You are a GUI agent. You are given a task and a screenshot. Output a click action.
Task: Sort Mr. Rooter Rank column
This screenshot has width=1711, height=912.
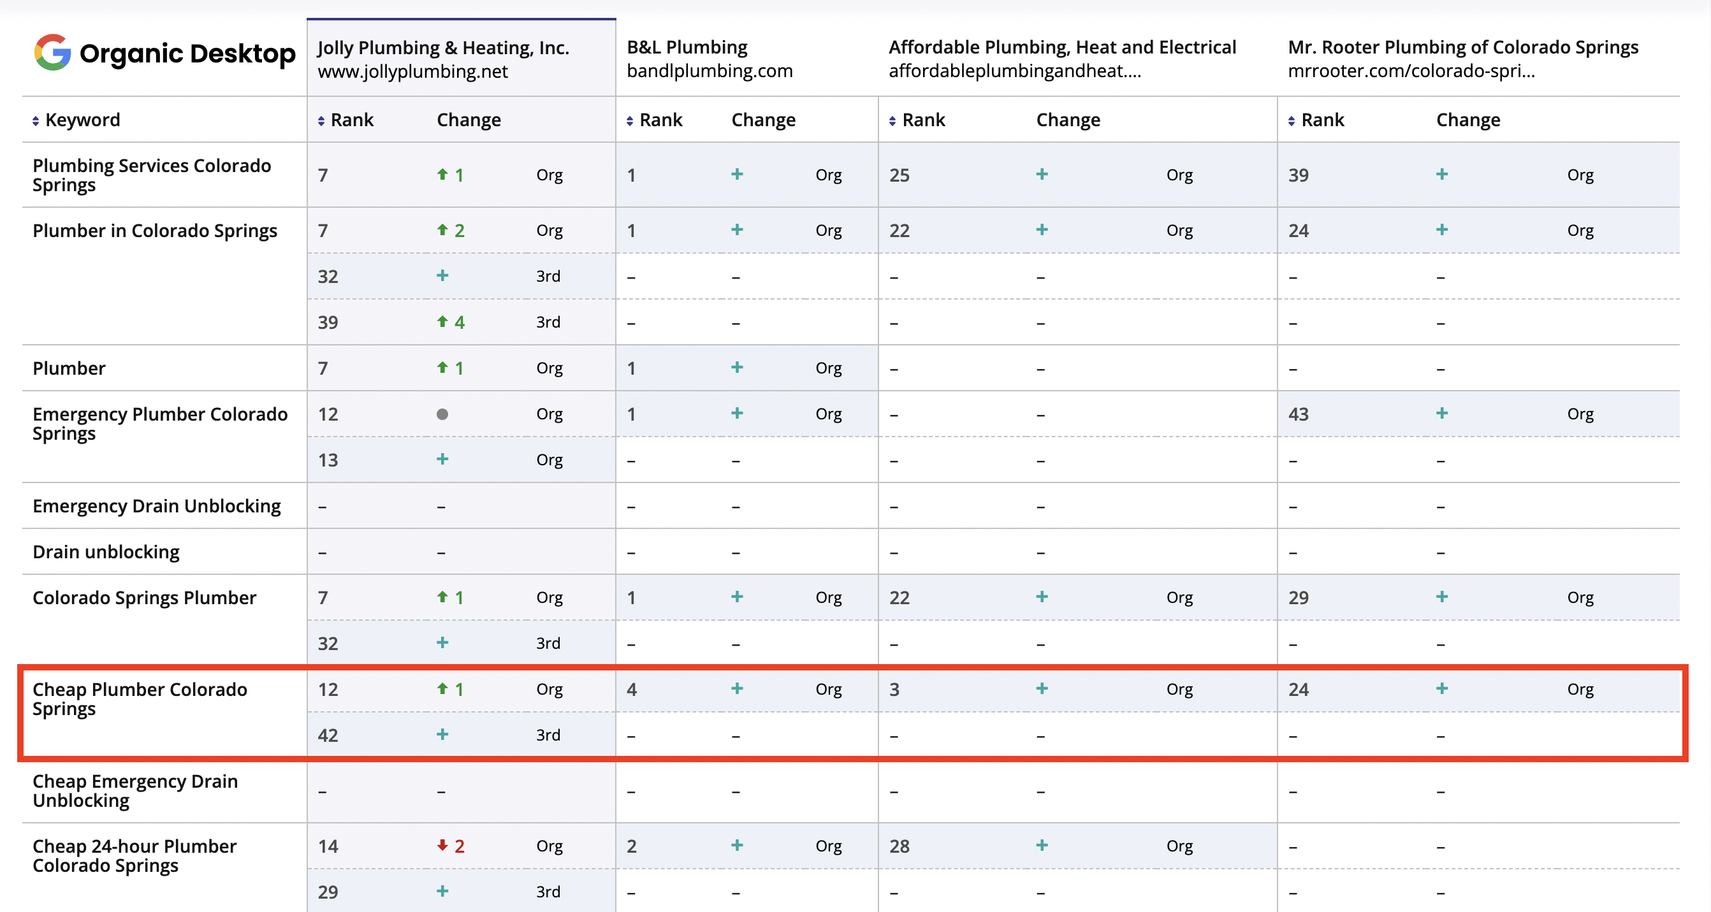coord(1292,121)
